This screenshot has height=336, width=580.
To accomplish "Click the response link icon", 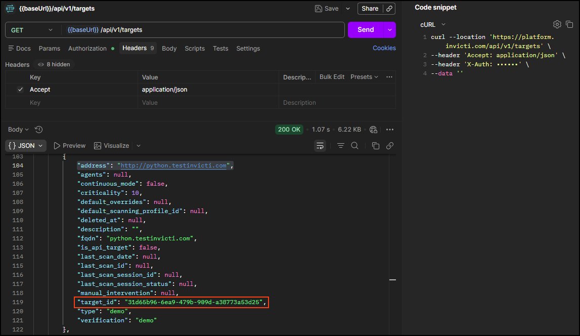I will [390, 146].
